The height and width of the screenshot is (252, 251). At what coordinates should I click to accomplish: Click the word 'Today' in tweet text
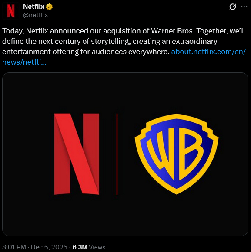tap(13, 31)
